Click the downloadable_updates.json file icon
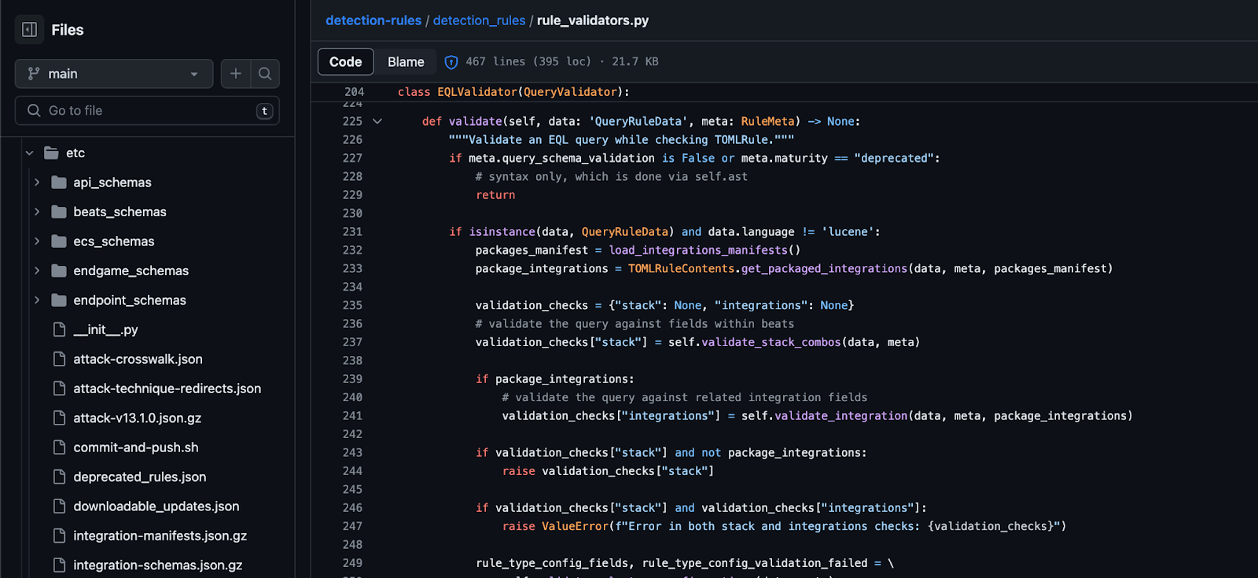 click(59, 506)
